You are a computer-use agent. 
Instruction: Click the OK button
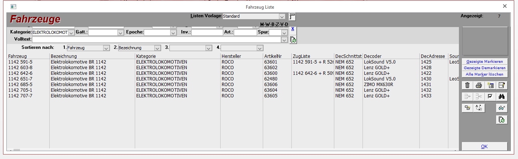[484, 146]
